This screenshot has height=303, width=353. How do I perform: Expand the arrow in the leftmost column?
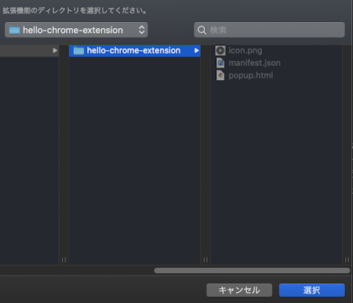pyautogui.click(x=55, y=50)
